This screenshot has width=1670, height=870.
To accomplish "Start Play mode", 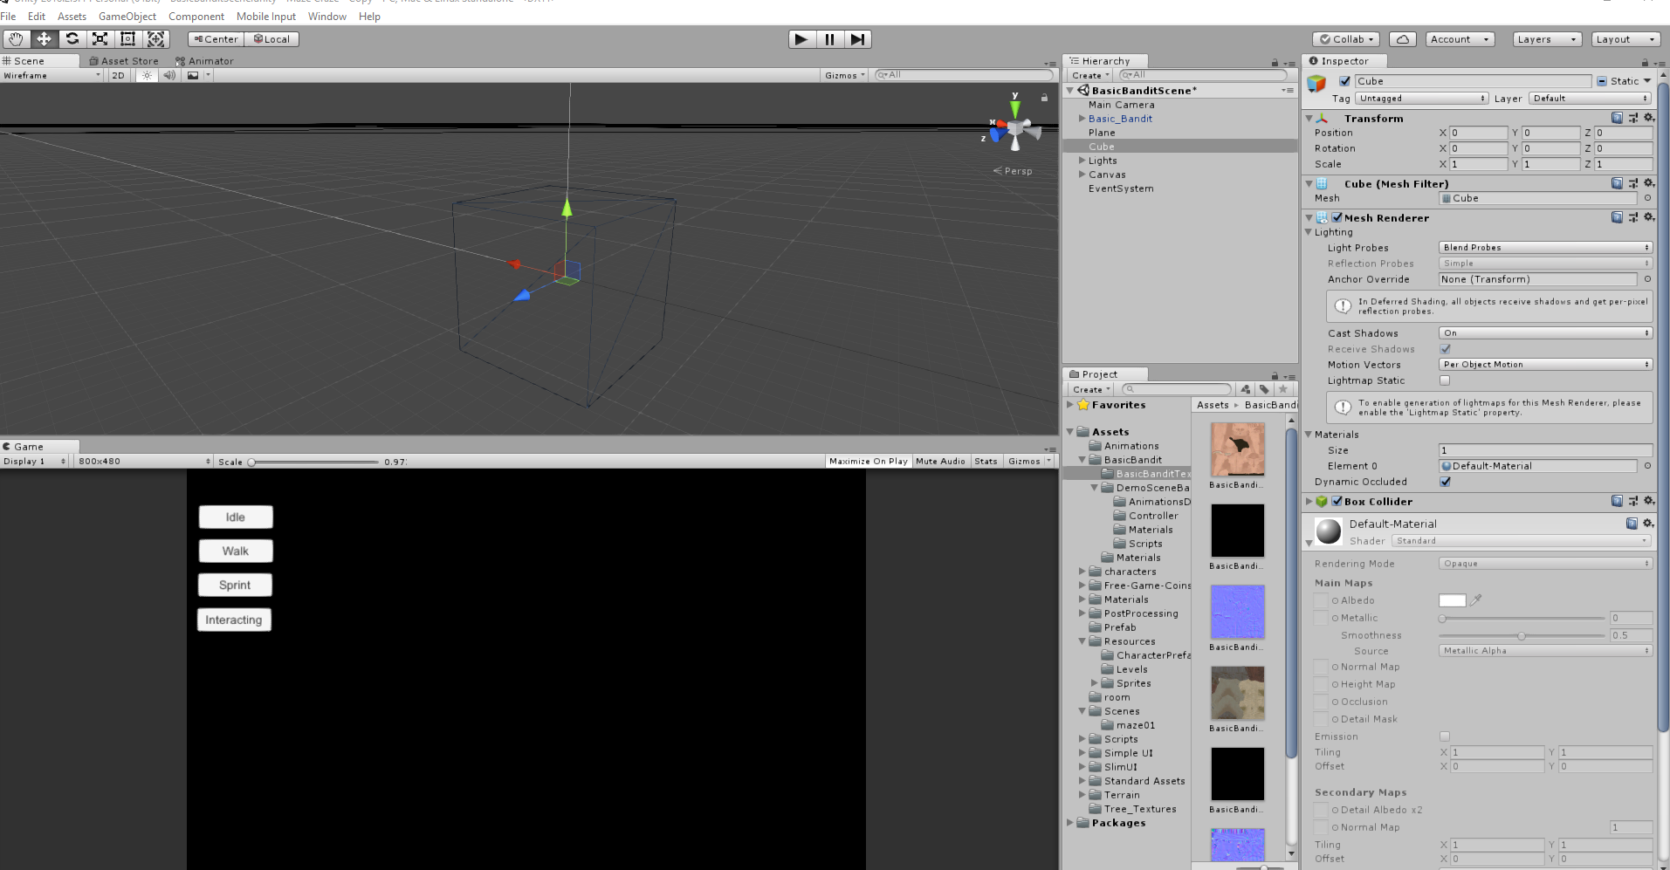I will [x=801, y=38].
